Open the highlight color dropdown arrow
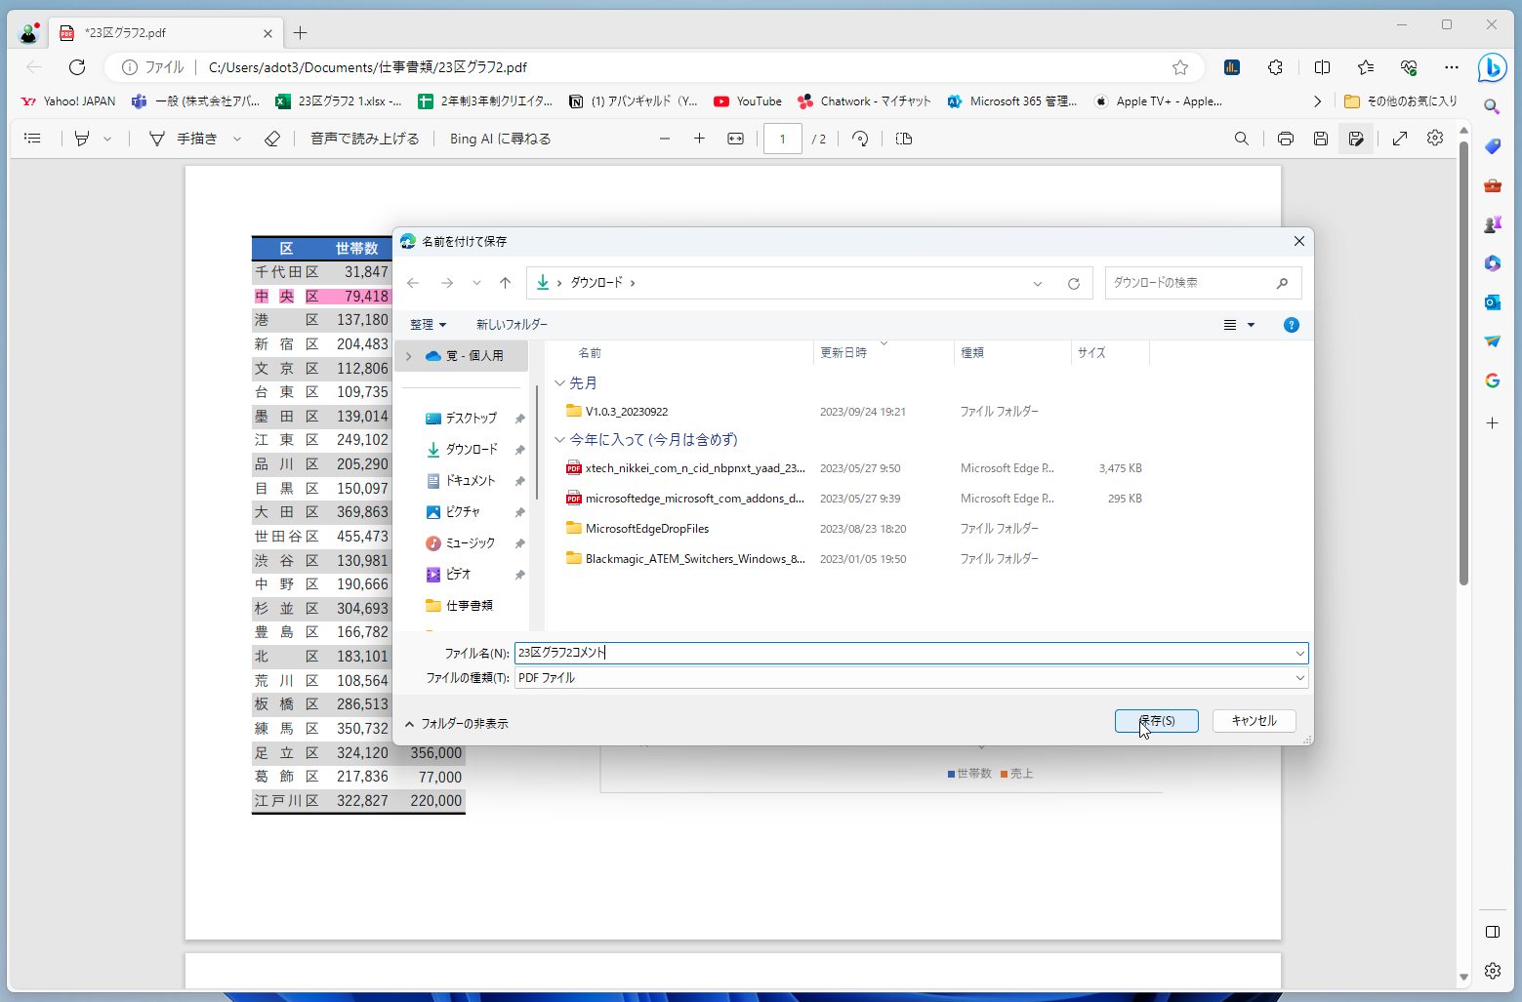Viewport: 1522px width, 1002px height. coord(107,139)
